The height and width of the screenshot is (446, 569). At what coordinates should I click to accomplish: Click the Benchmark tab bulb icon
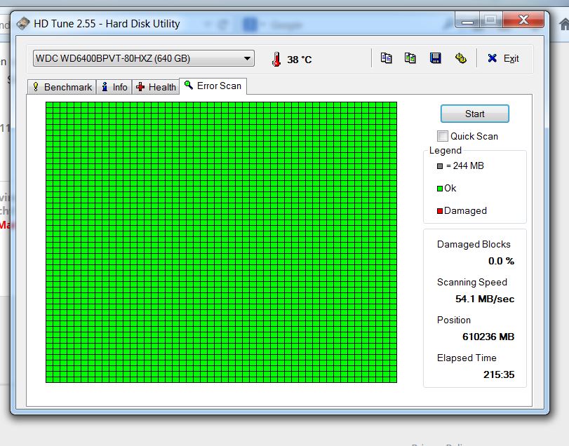36,87
